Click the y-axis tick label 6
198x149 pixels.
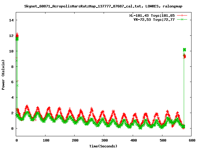[12, 82]
